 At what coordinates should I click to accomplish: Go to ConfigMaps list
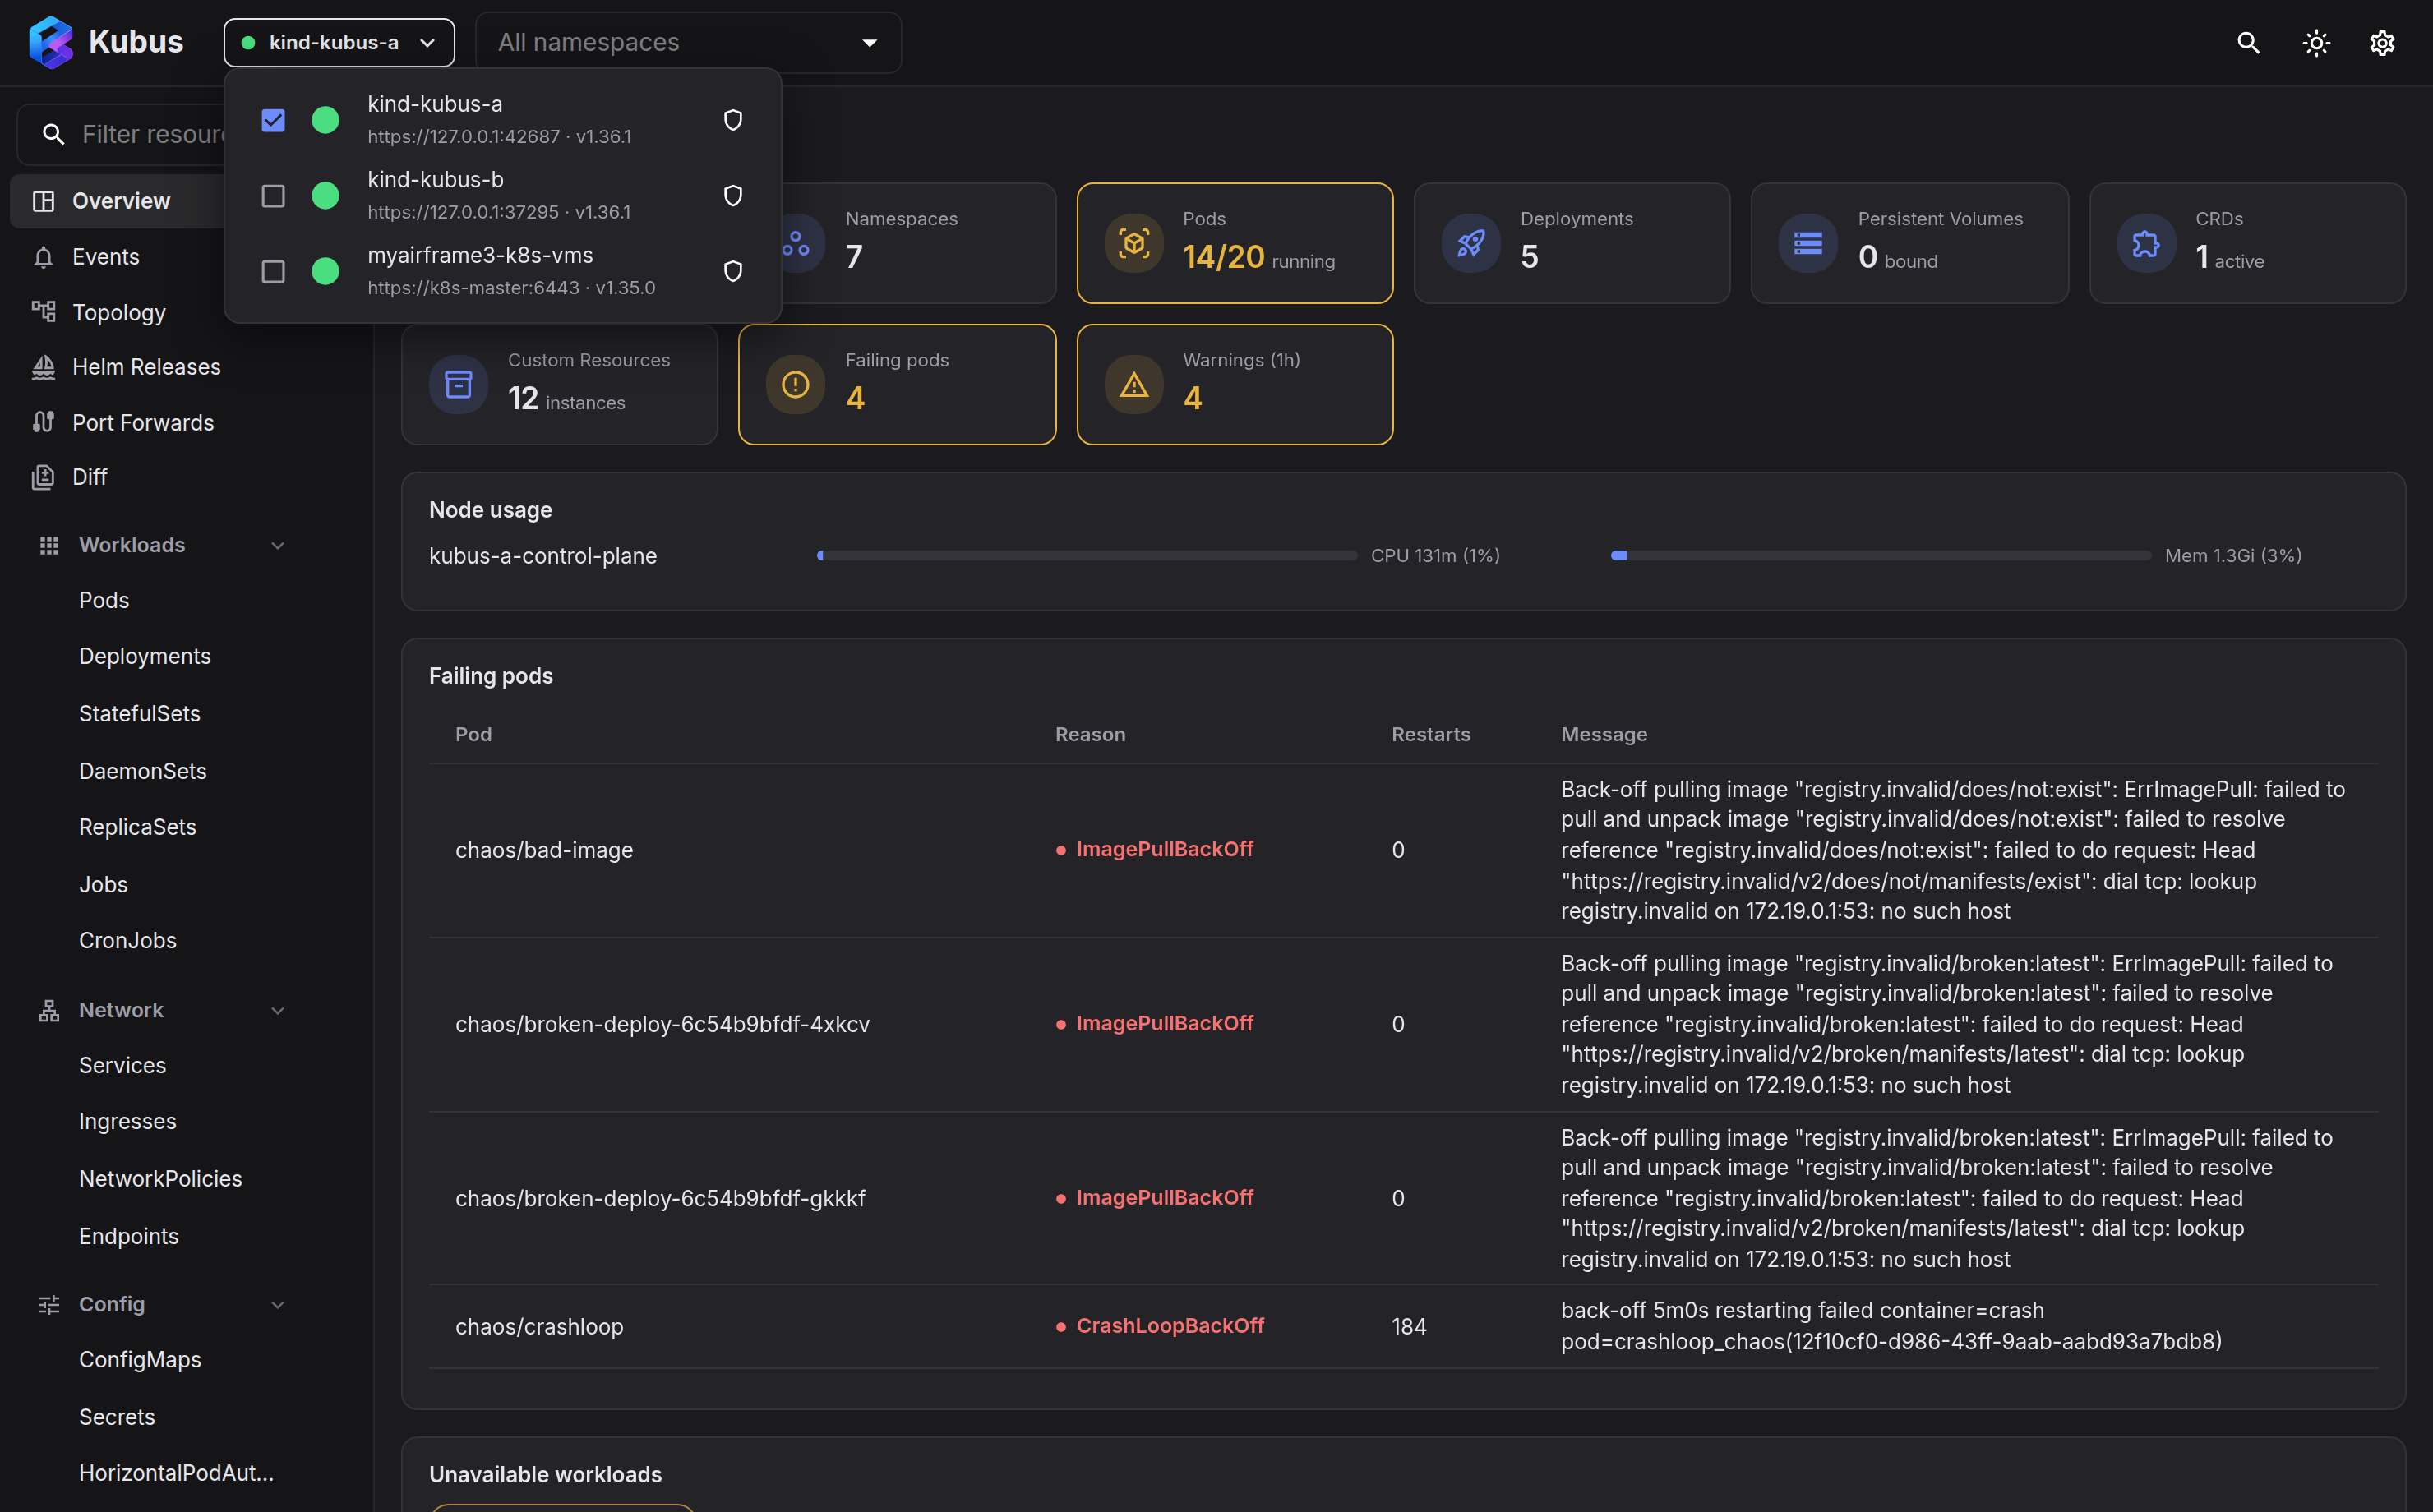[x=140, y=1359]
